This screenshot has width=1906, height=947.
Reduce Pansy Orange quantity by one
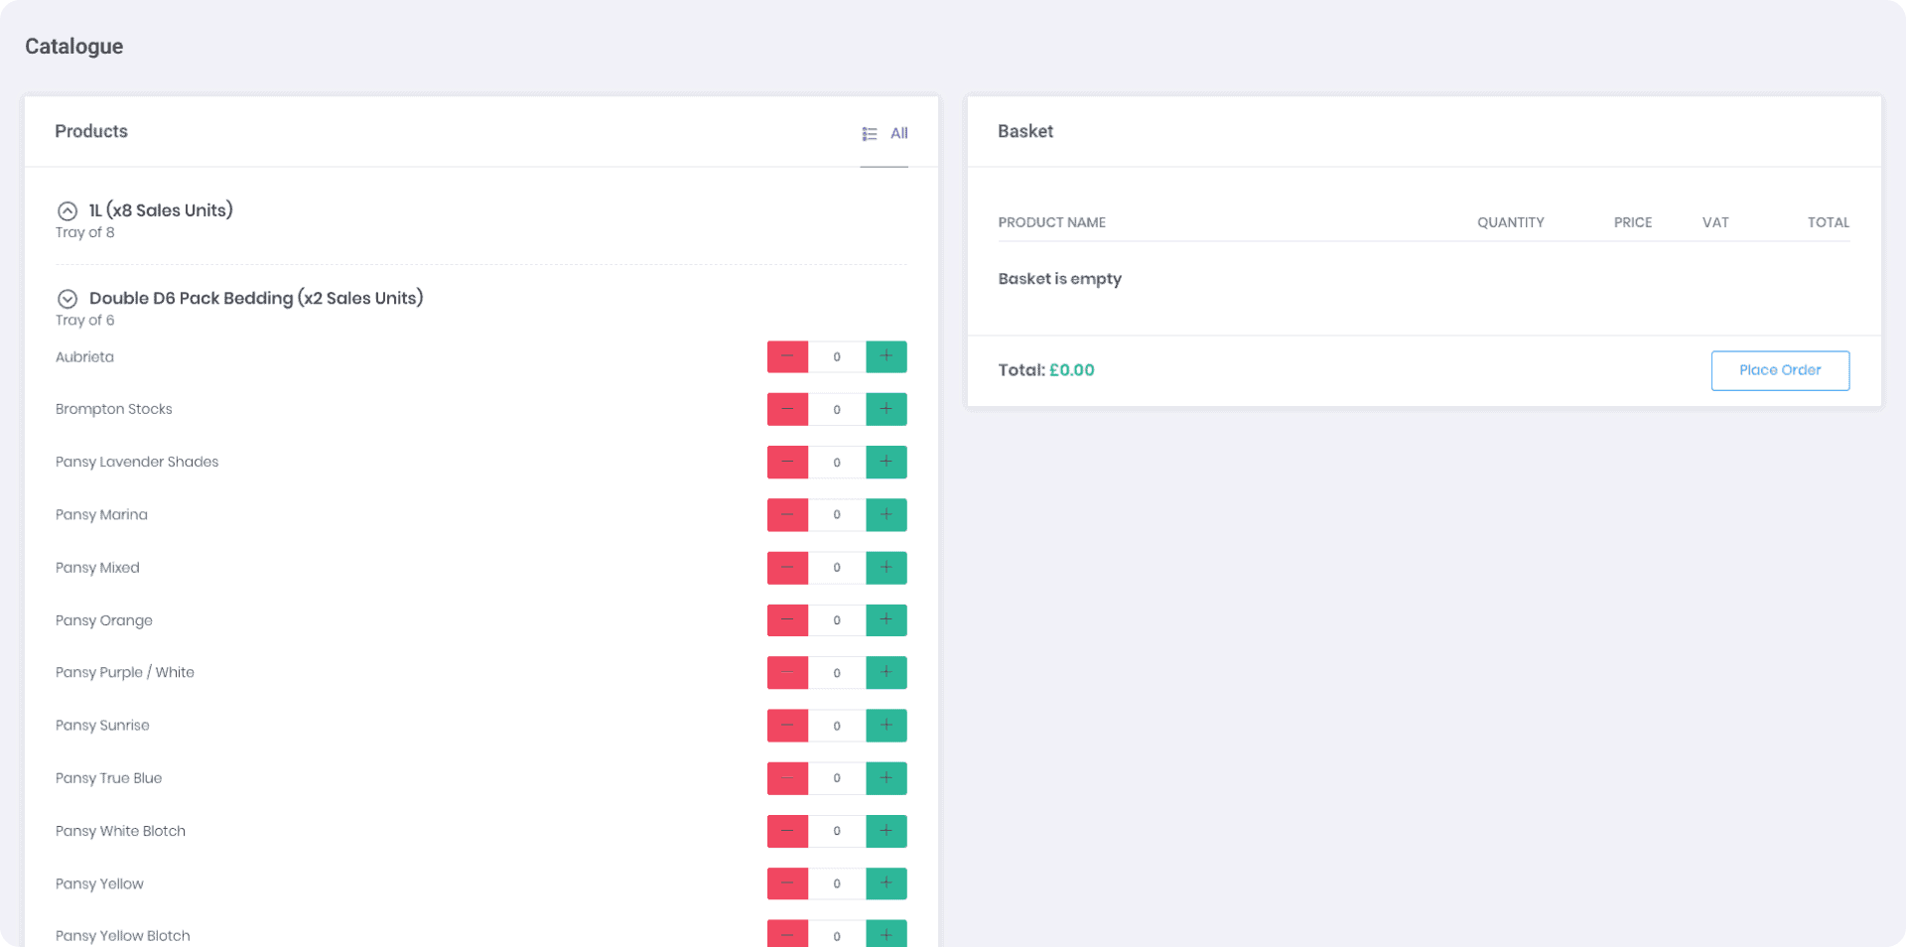click(787, 620)
